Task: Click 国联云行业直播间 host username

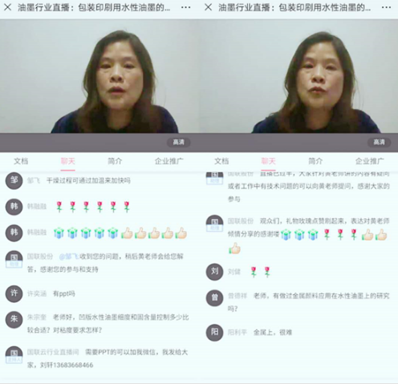Action: (x=53, y=352)
